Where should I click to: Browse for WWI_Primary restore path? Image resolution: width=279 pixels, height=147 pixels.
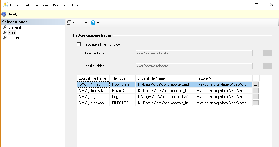(x=256, y=84)
